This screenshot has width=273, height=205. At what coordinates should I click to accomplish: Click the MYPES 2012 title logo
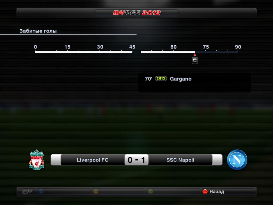[x=137, y=13]
